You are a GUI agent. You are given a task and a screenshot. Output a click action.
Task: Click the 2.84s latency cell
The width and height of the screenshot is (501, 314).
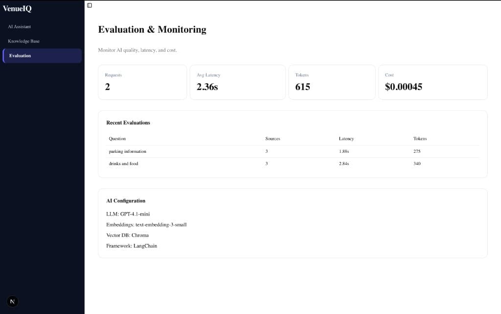tap(344, 164)
